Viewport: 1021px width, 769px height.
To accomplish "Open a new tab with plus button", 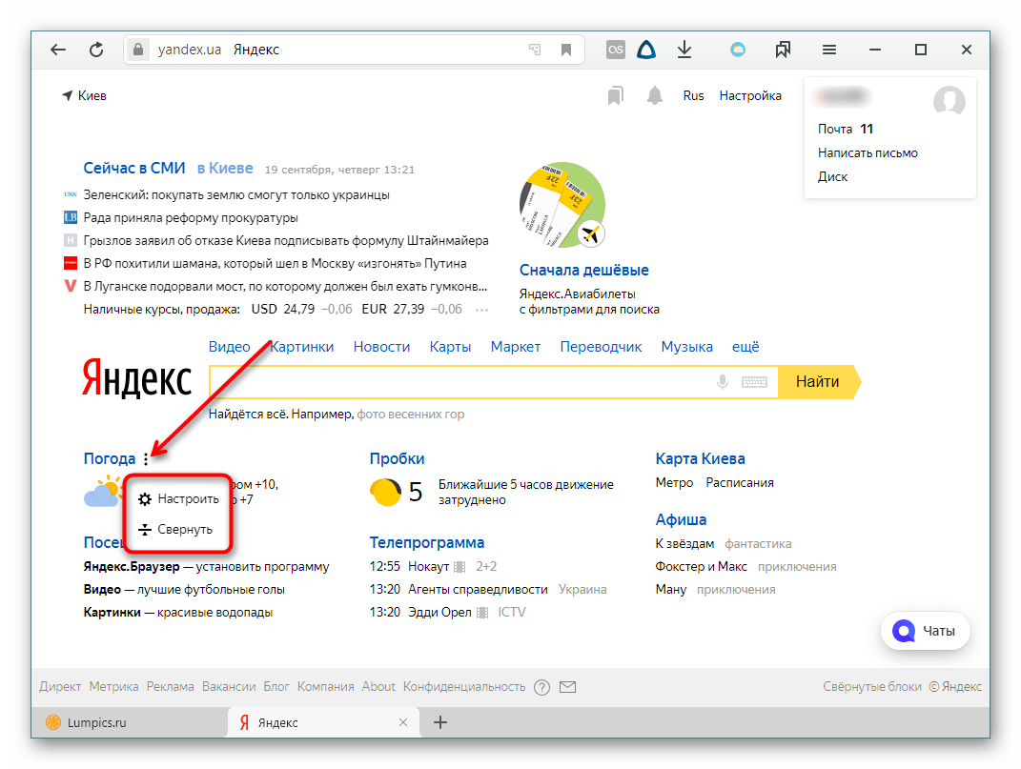I will coord(440,722).
